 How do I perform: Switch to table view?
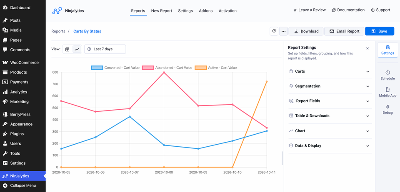point(67,49)
